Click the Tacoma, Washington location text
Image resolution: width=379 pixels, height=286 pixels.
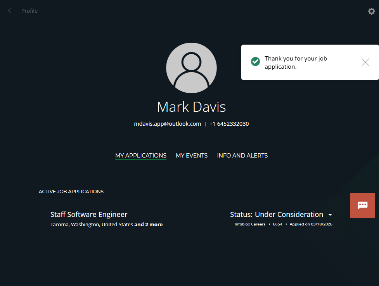(x=92, y=225)
